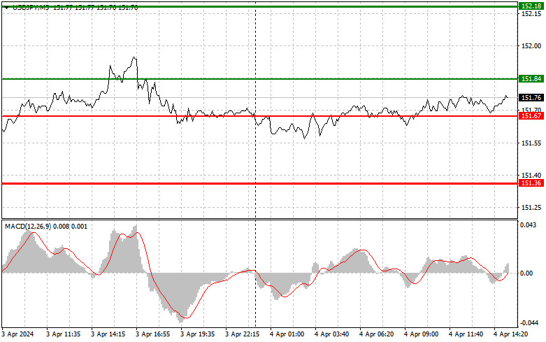Click the 151.40 price axis value
Image resolution: width=546 pixels, height=342 pixels.
point(531,175)
